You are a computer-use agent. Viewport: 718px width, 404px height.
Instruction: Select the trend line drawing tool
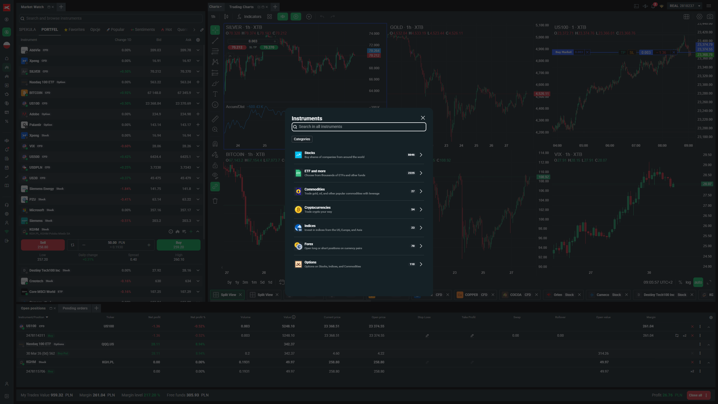pos(215,41)
